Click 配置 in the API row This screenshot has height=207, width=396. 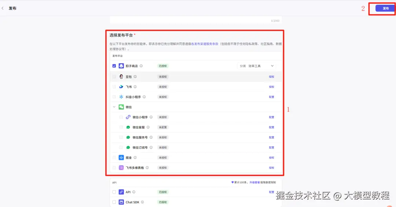pos(271,192)
